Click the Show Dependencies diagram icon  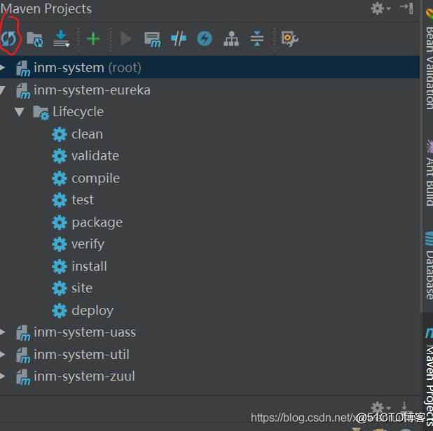tap(231, 39)
